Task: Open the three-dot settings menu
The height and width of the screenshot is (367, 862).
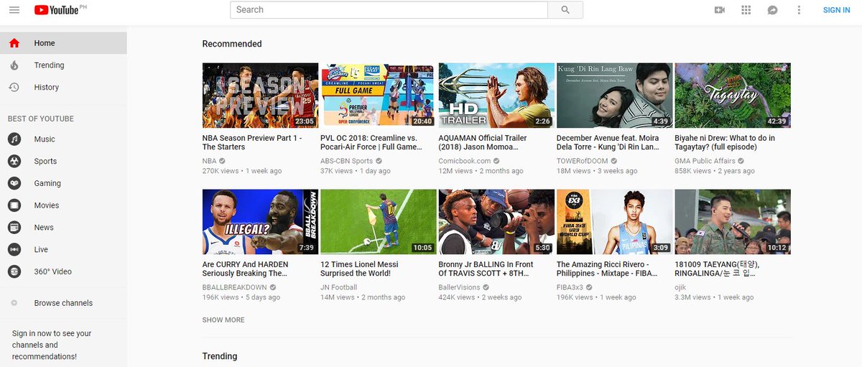Action: point(800,10)
